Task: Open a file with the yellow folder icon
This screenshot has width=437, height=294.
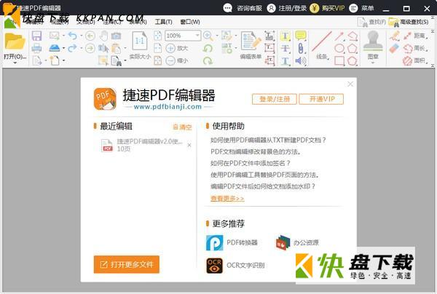Action: pyautogui.click(x=15, y=41)
